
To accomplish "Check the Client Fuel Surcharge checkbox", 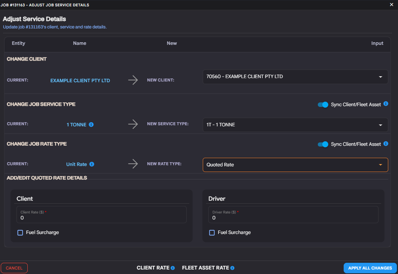I will 20,233.
